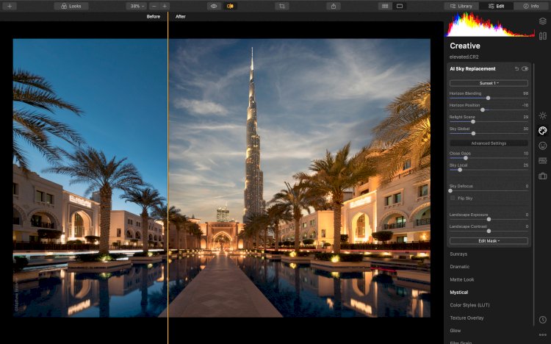Open the Essentials sun icon

[543, 115]
